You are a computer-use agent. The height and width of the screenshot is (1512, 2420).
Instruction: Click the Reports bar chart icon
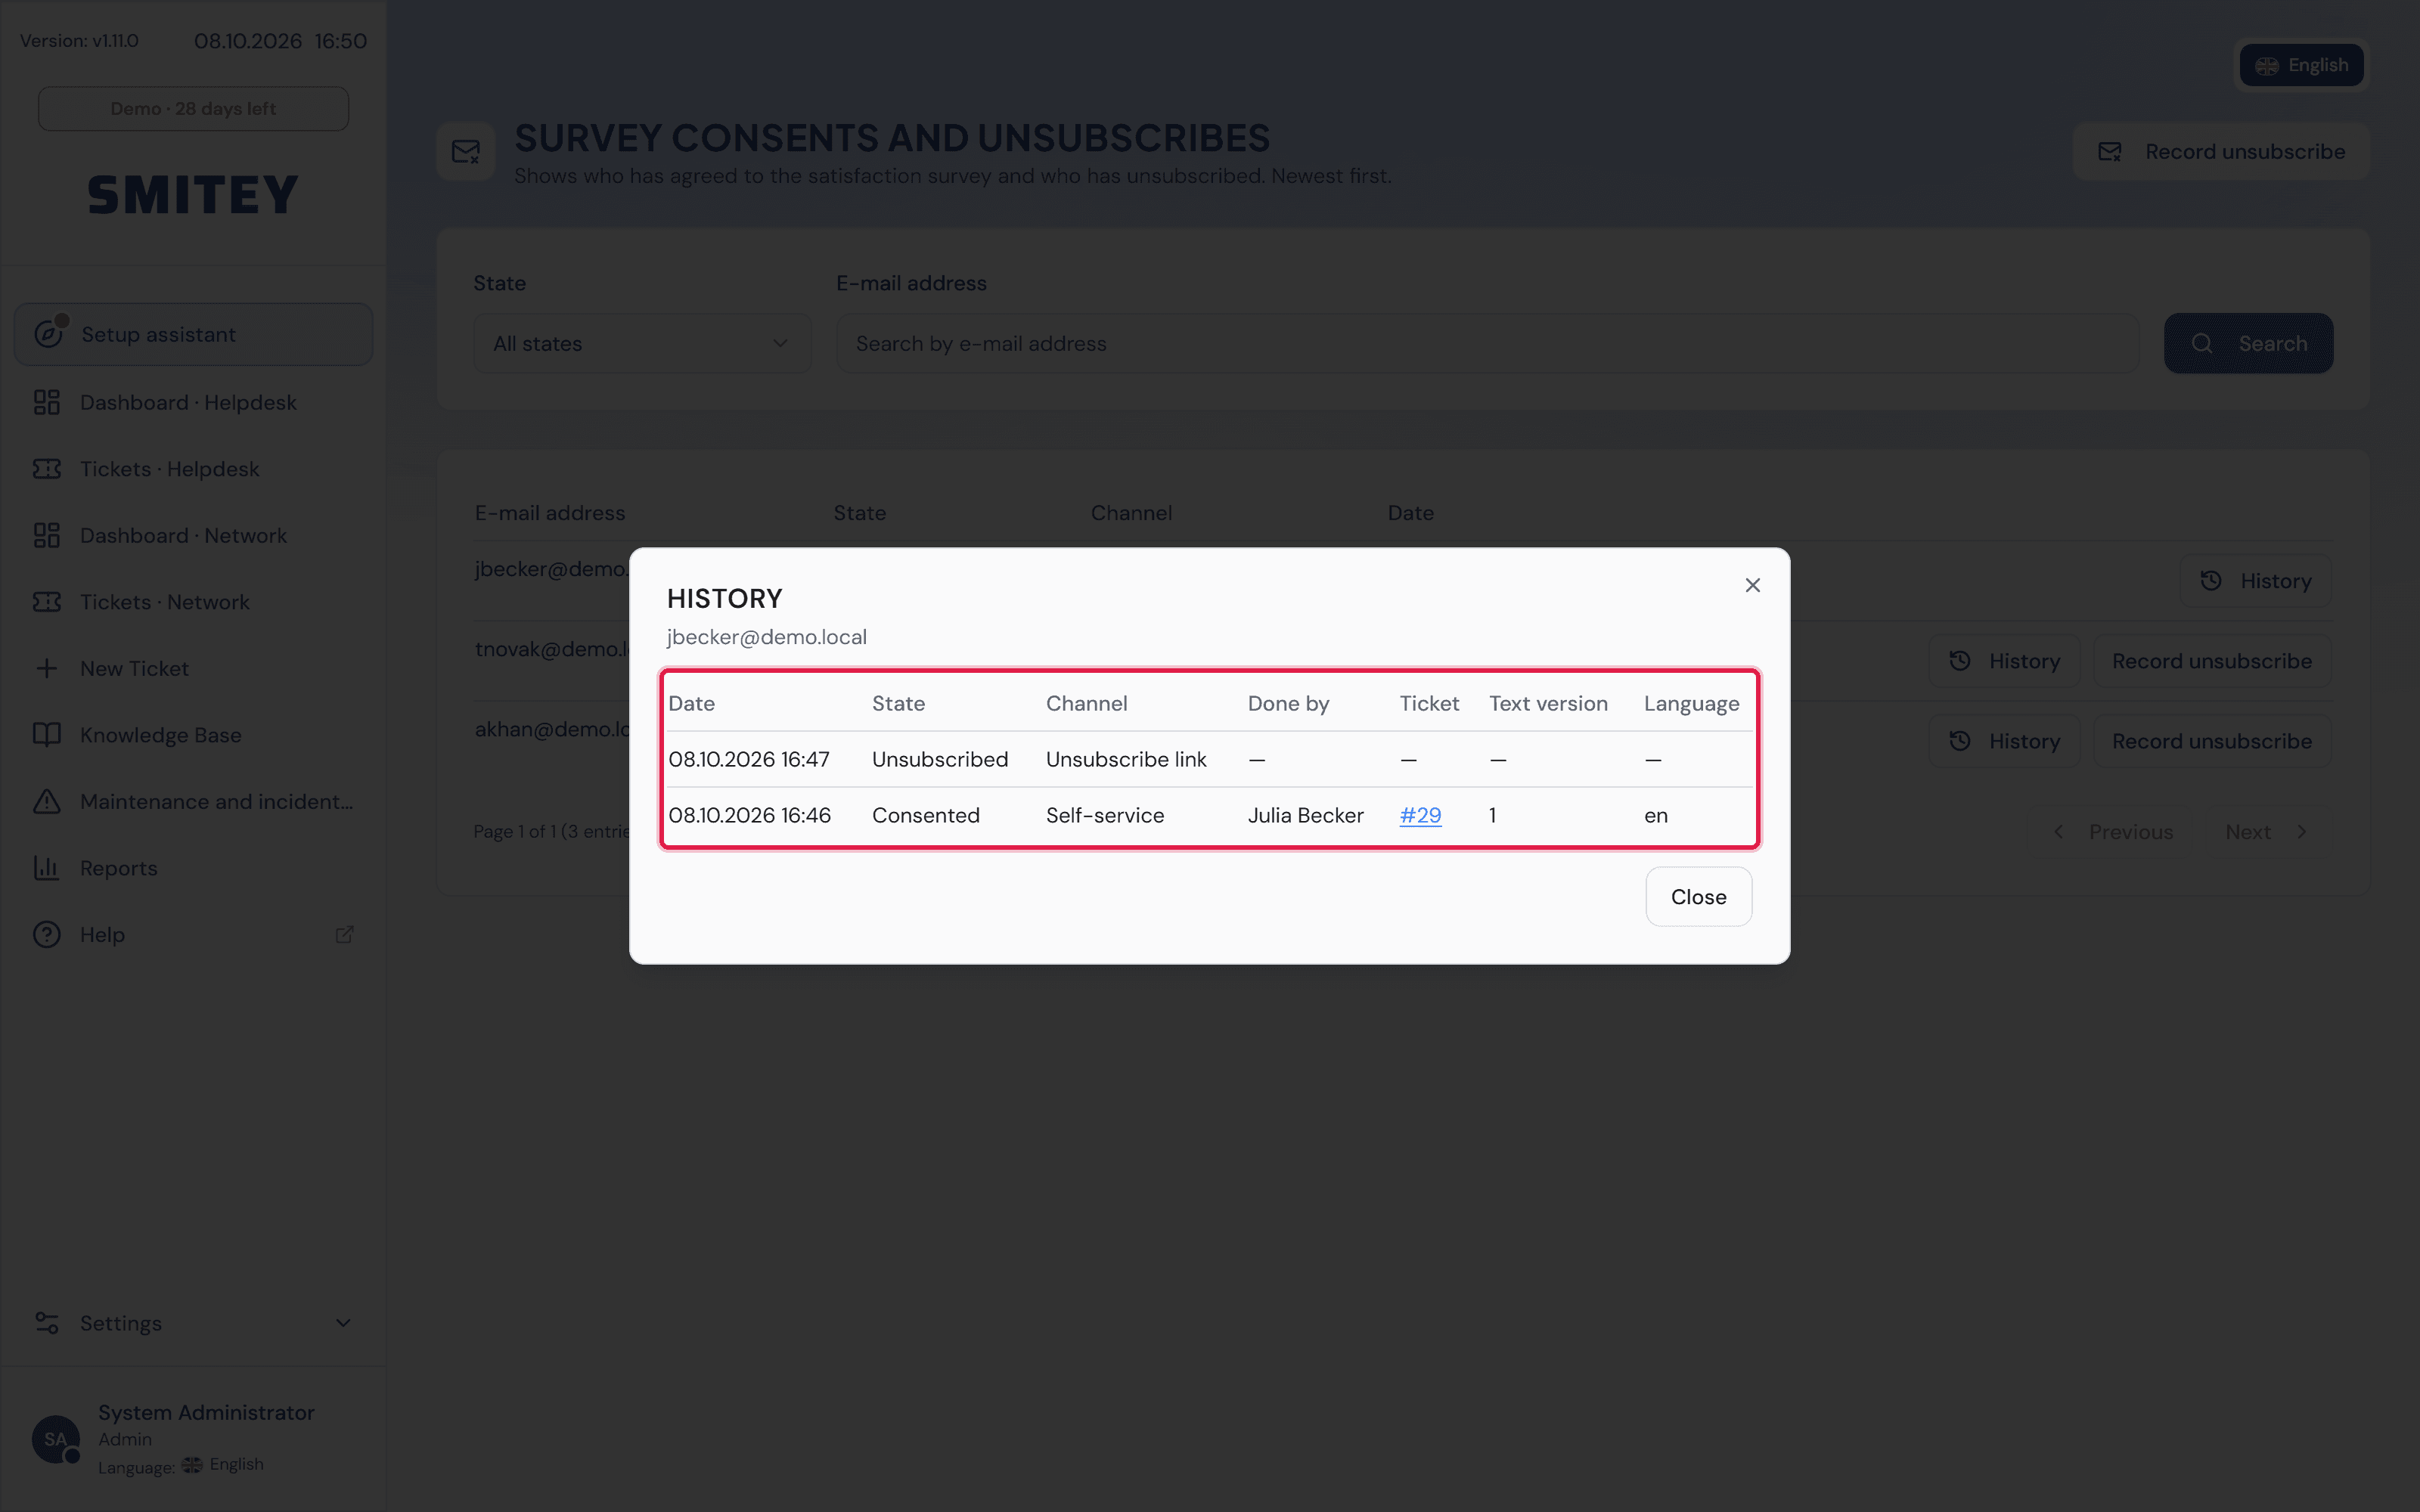click(x=47, y=868)
